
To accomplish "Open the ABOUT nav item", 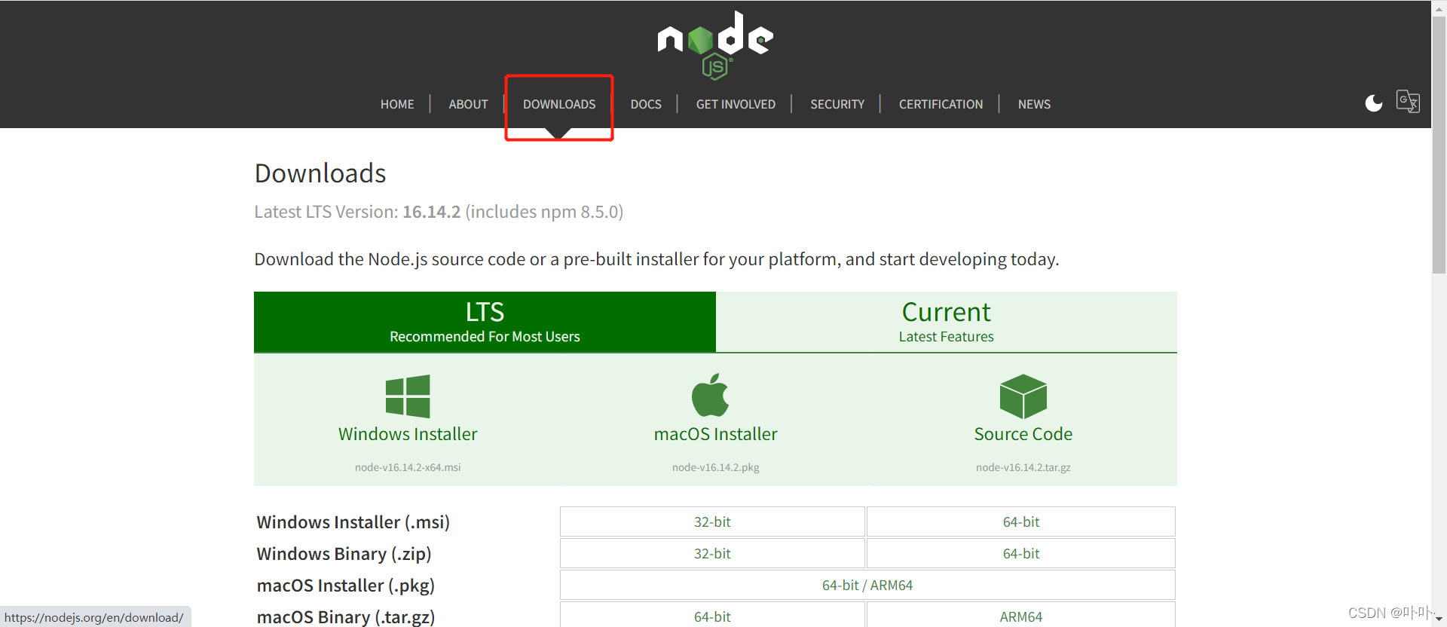I will 468,104.
